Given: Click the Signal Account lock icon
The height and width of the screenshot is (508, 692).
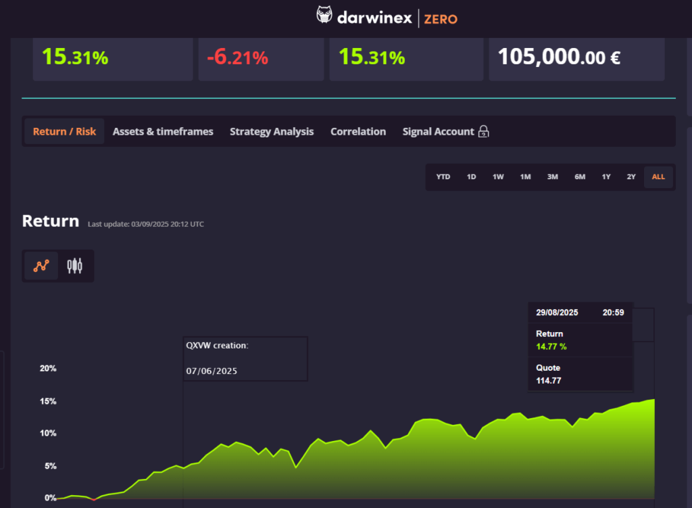Looking at the screenshot, I should click(484, 131).
